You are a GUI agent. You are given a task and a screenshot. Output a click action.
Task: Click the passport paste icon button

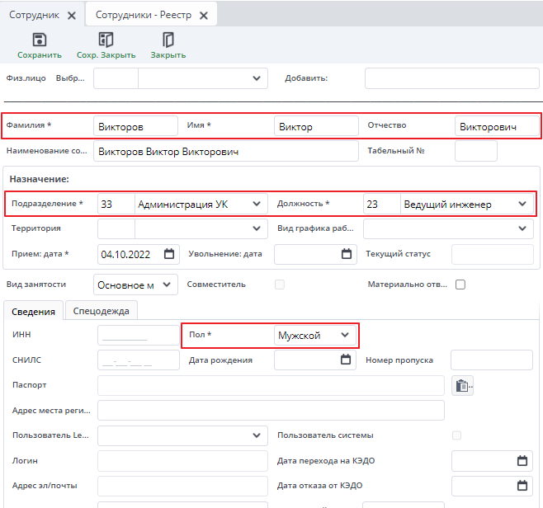(x=462, y=385)
